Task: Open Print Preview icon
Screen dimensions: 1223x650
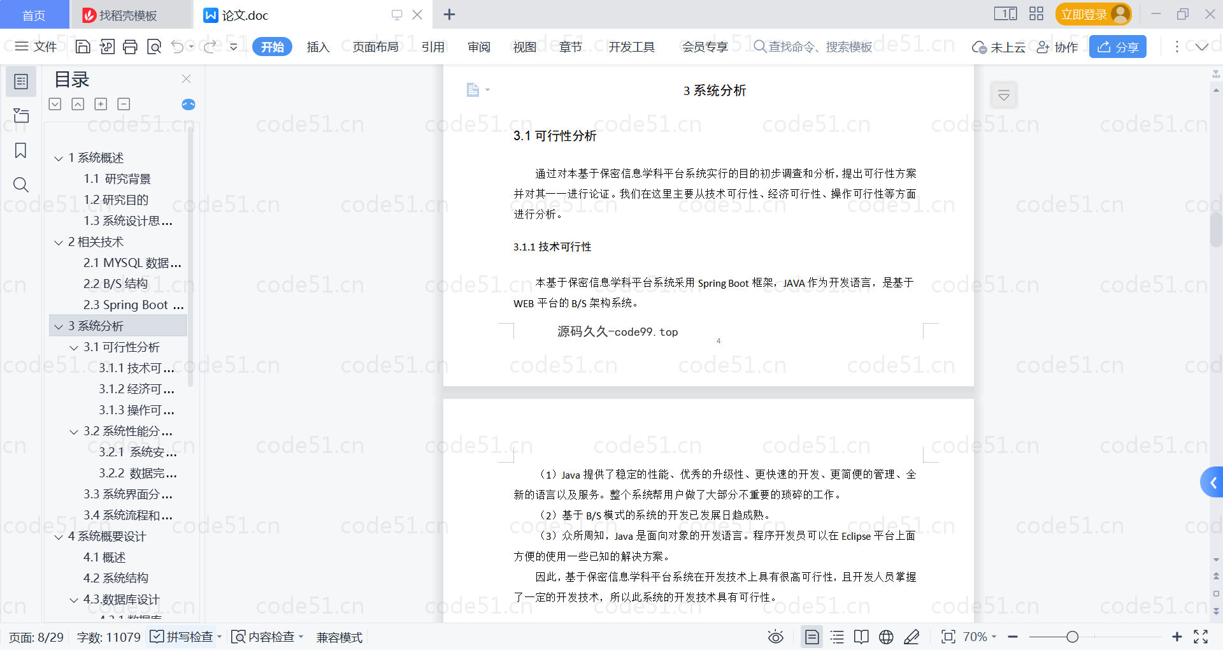Action: coord(154,47)
